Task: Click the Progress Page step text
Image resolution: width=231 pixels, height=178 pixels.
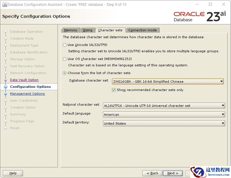Action: point(22,121)
